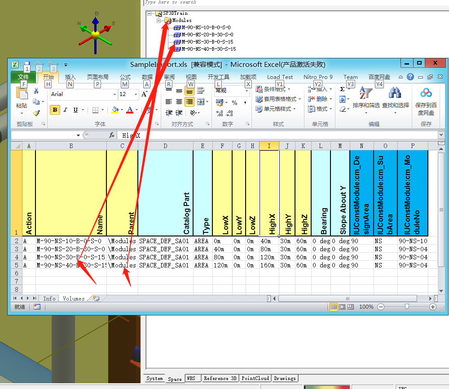This screenshot has width=449, height=389.
Task: Click the AutoSum sigma icon
Action: click(x=342, y=89)
